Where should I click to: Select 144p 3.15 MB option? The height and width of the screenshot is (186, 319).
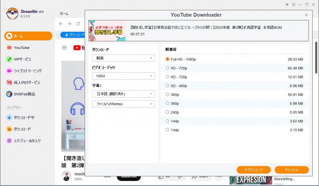coord(235,130)
